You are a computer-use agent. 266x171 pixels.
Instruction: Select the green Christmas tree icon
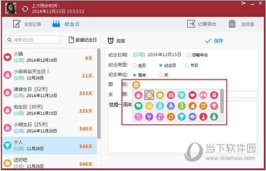[x=214, y=117]
